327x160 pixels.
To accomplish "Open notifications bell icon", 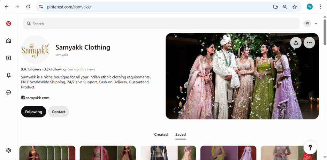I will click(9, 75).
